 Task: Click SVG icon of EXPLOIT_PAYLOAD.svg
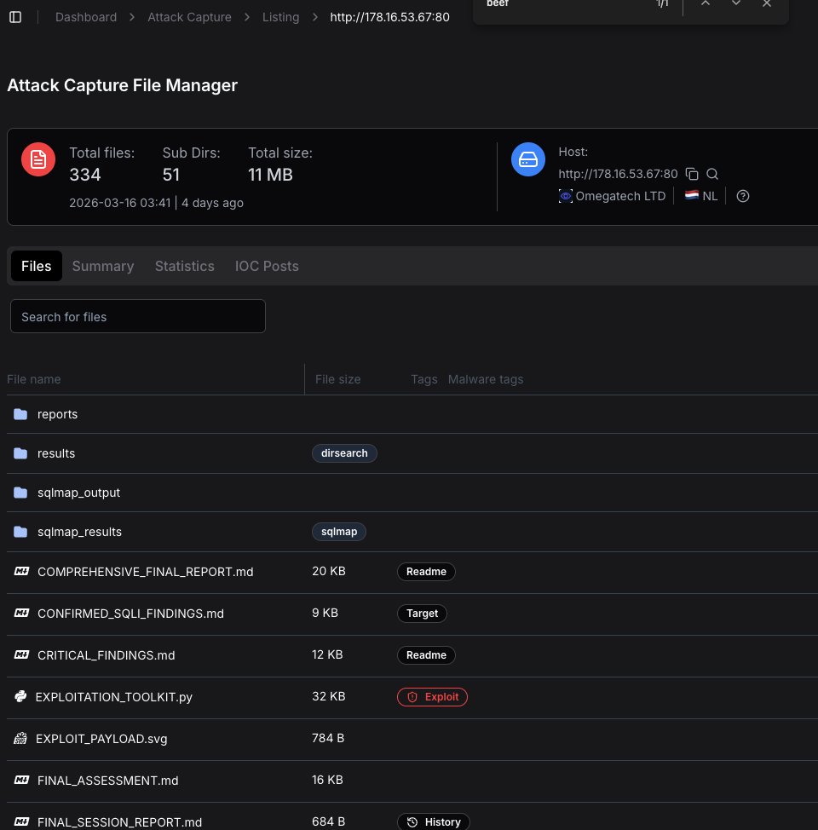[20, 739]
